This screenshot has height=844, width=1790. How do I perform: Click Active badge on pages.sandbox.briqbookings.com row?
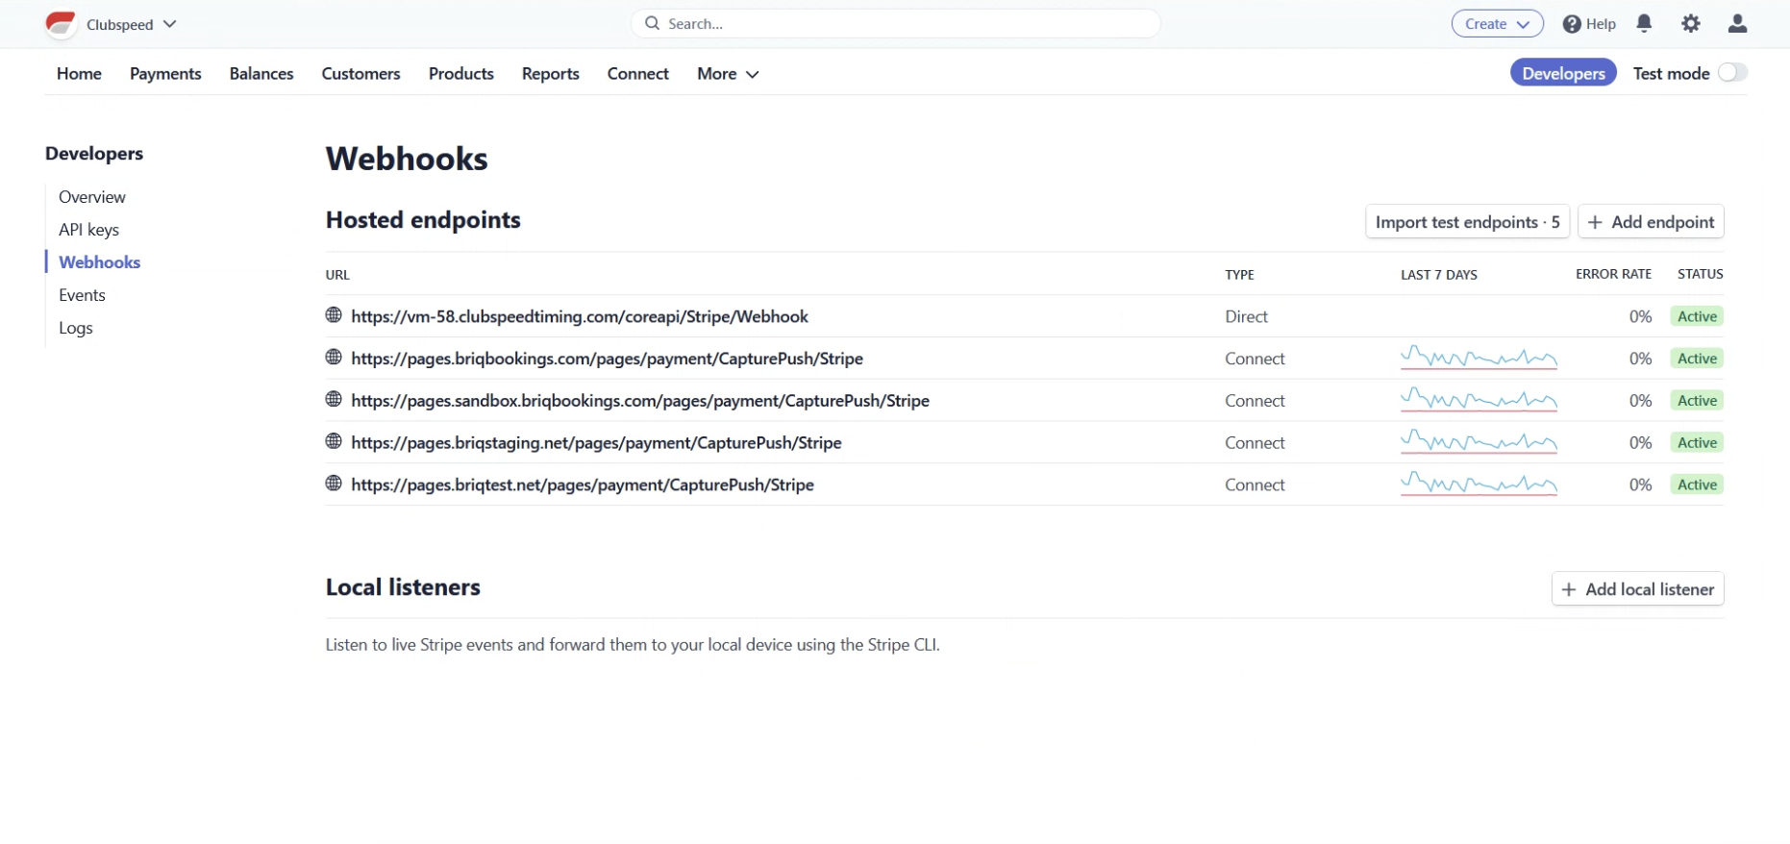pyautogui.click(x=1697, y=401)
